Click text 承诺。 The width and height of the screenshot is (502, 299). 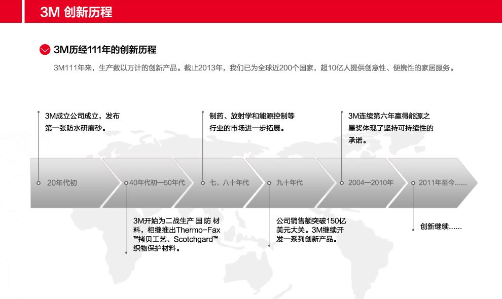[x=358, y=140]
